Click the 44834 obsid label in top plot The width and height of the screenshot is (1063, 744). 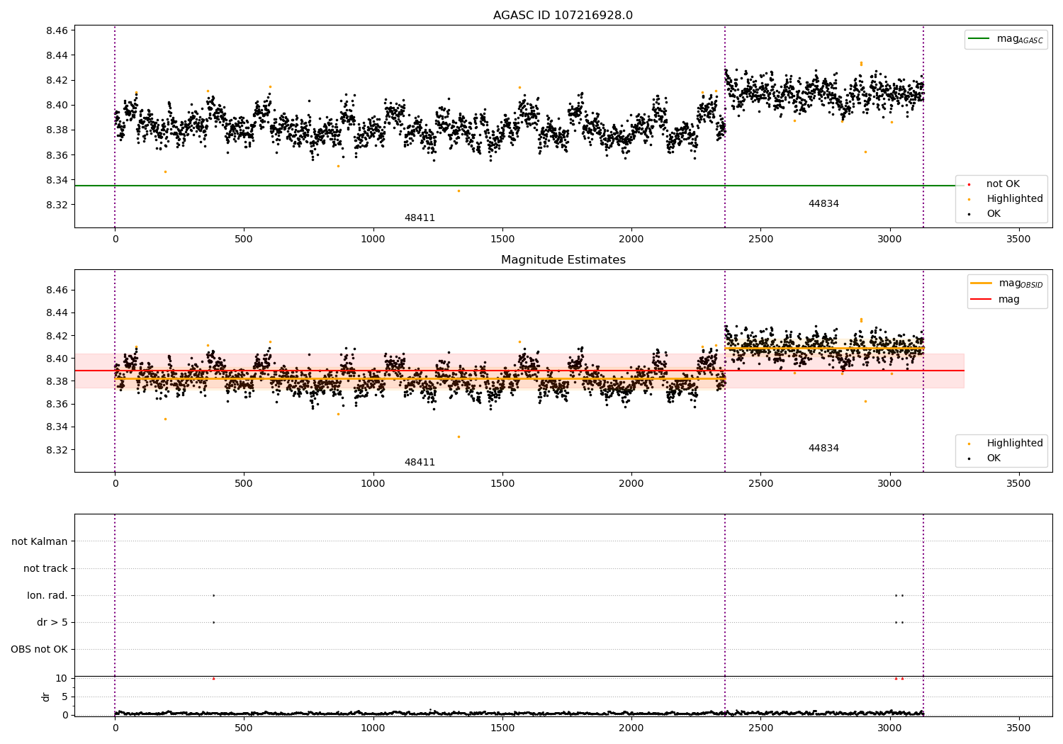(x=823, y=204)
